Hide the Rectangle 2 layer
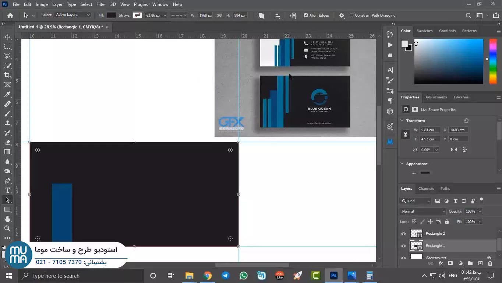This screenshot has width=502, height=283. point(403,234)
